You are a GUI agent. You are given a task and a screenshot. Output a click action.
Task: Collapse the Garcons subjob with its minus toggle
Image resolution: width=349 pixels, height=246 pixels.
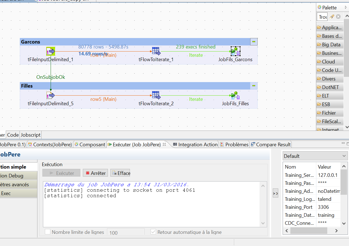(x=253, y=42)
